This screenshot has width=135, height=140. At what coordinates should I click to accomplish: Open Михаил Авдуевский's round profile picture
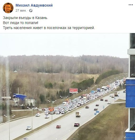pyautogui.click(x=8, y=8)
